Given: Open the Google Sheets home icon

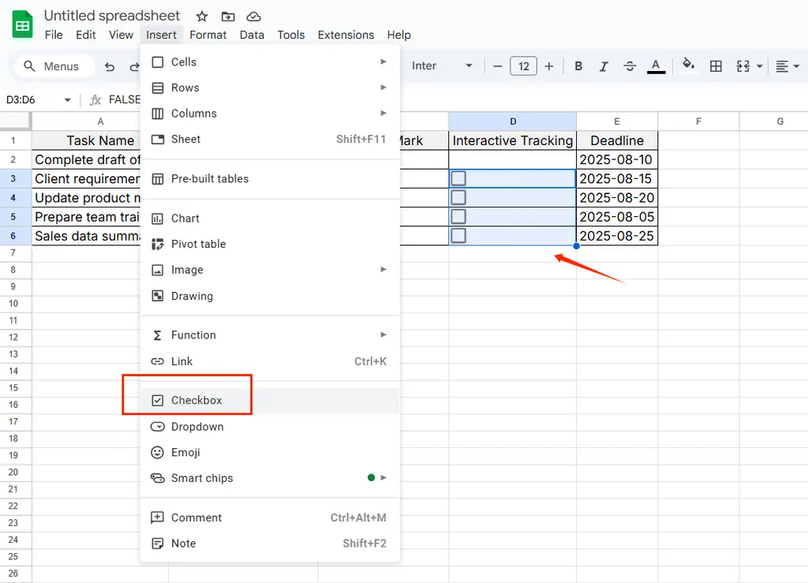Looking at the screenshot, I should (x=22, y=24).
